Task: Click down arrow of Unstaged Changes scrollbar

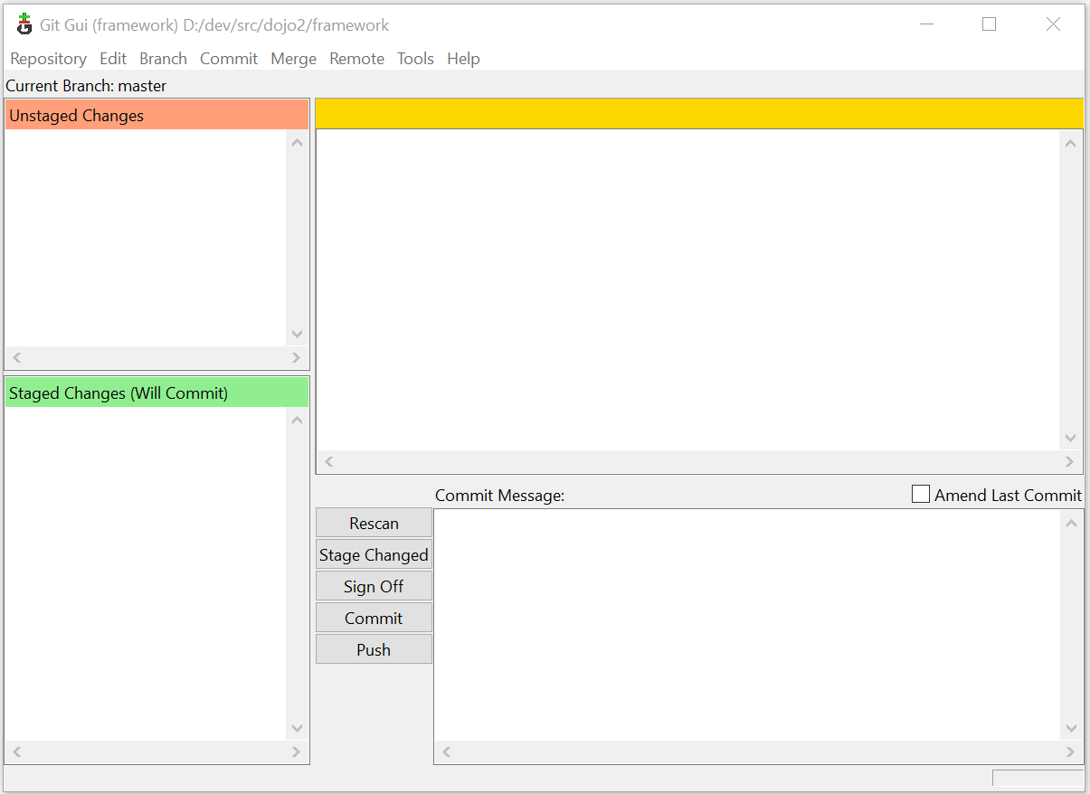Action: (x=297, y=334)
